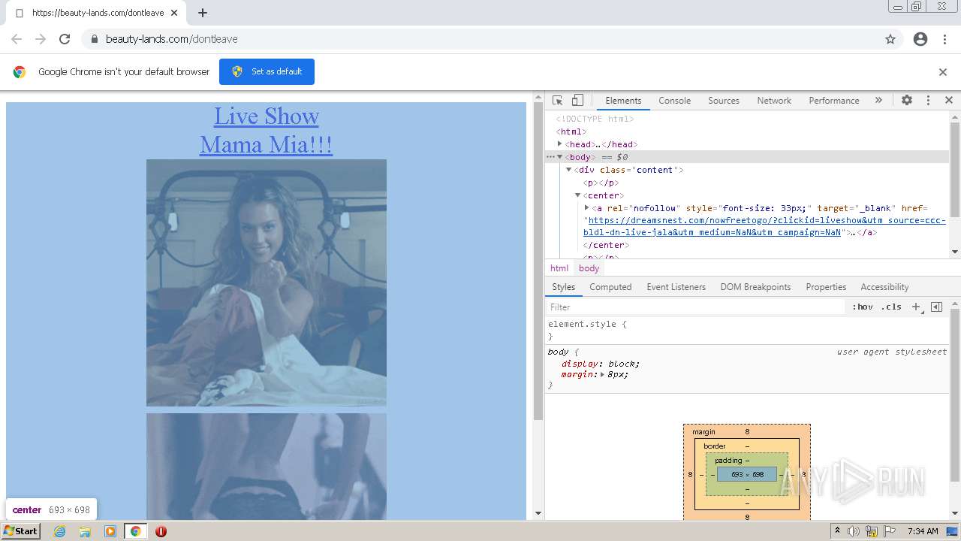Toggle the :hov element state button
Image resolution: width=961 pixels, height=541 pixels.
(863, 307)
